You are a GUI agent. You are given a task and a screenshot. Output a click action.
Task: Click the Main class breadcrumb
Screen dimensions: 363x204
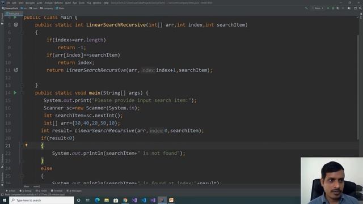pos(60,8)
